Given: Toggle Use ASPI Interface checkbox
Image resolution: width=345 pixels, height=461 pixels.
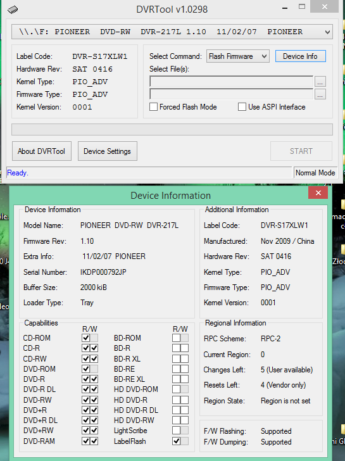Looking at the screenshot, I should 242,107.
